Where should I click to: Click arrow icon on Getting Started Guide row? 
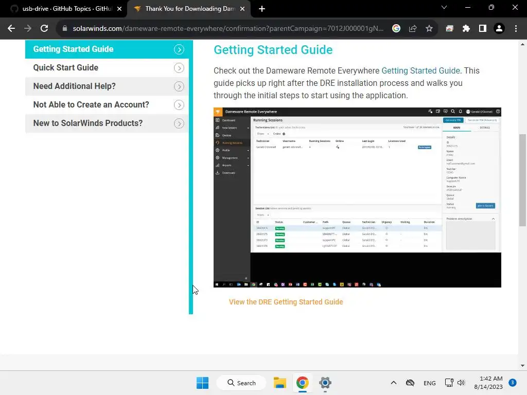click(x=179, y=50)
